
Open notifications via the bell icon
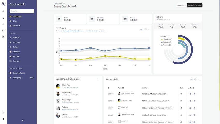[x=3, y=18]
